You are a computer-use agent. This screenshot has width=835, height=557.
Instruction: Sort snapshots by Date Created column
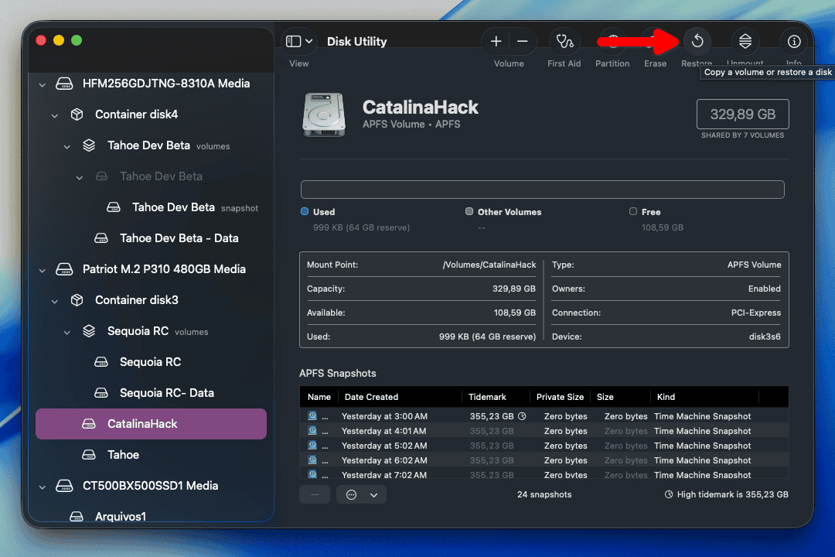pyautogui.click(x=371, y=397)
